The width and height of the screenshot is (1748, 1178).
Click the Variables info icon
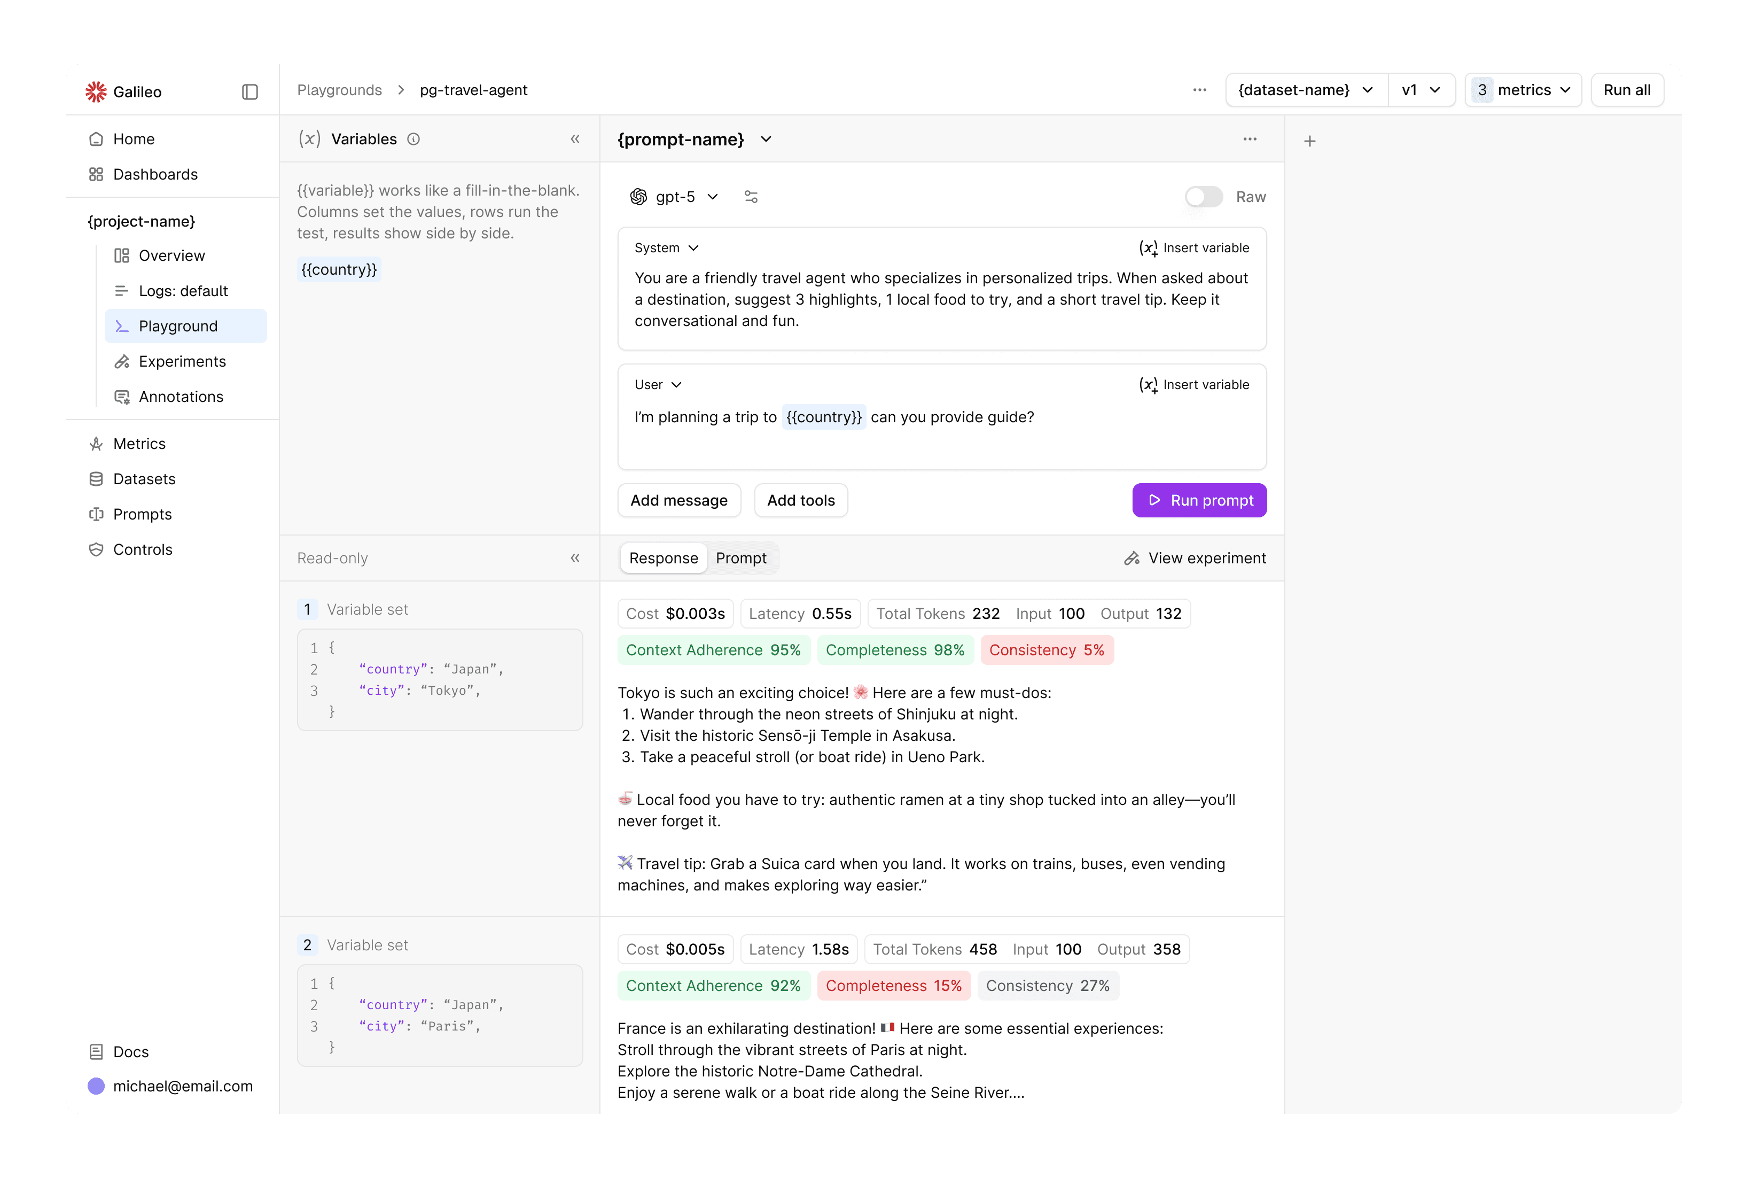click(x=413, y=139)
